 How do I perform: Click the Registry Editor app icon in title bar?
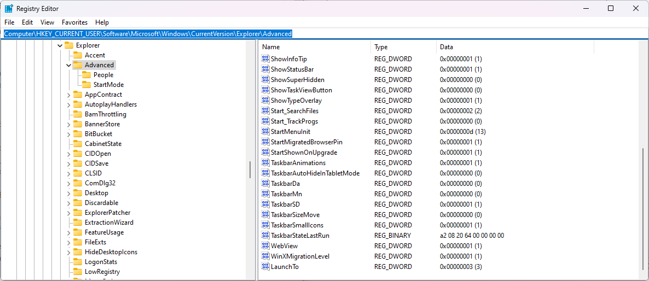(x=9, y=9)
